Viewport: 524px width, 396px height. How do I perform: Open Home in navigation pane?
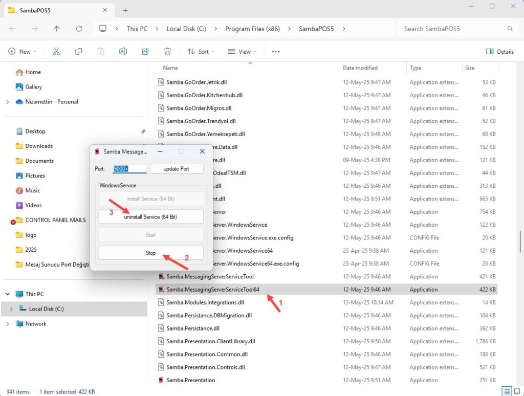(x=29, y=72)
